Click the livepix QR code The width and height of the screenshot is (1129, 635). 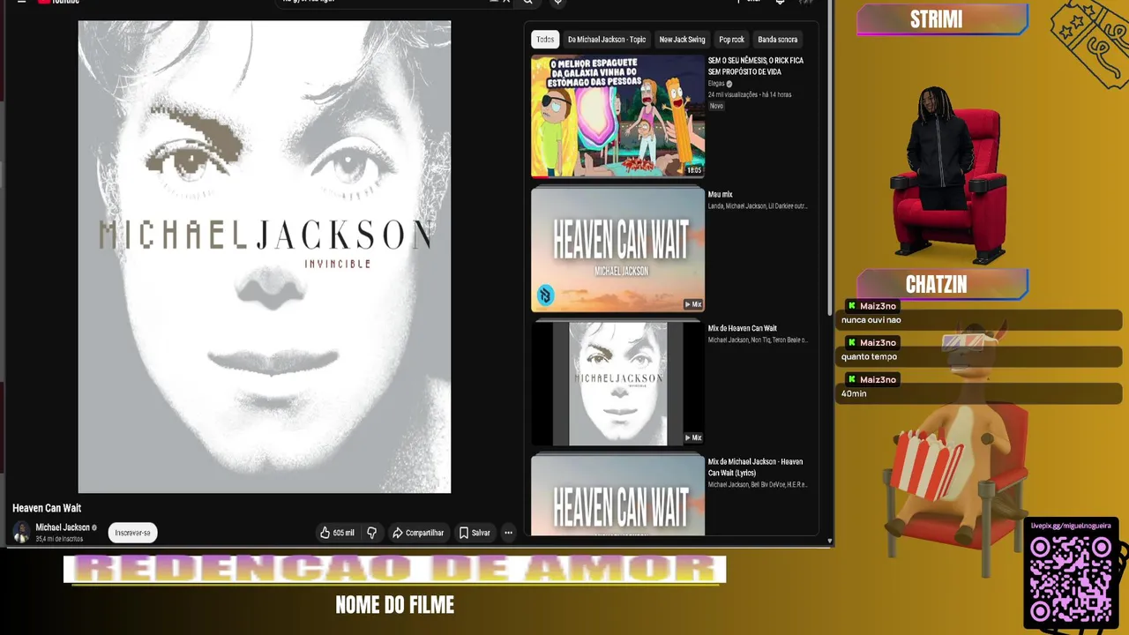(x=1072, y=579)
